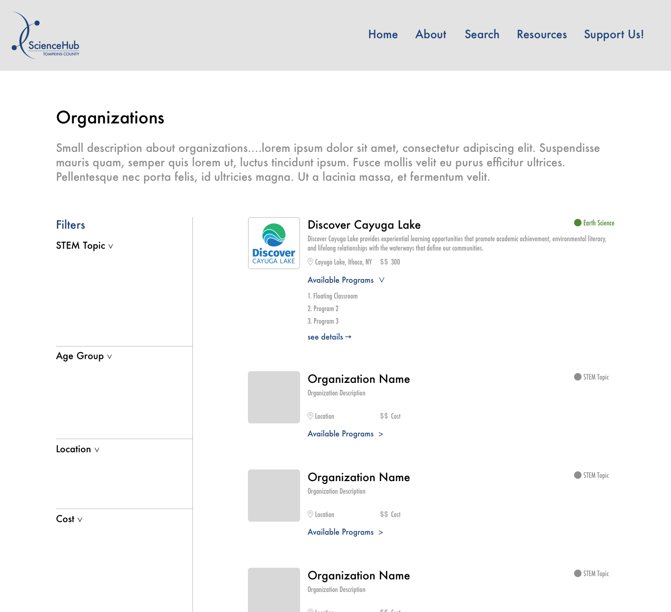Expand the Age Group filter
The height and width of the screenshot is (612, 671).
click(84, 356)
